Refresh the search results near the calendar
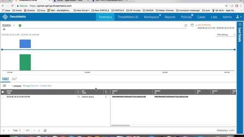Image resolution: width=244 pixels, height=137 pixels. pos(186,25)
